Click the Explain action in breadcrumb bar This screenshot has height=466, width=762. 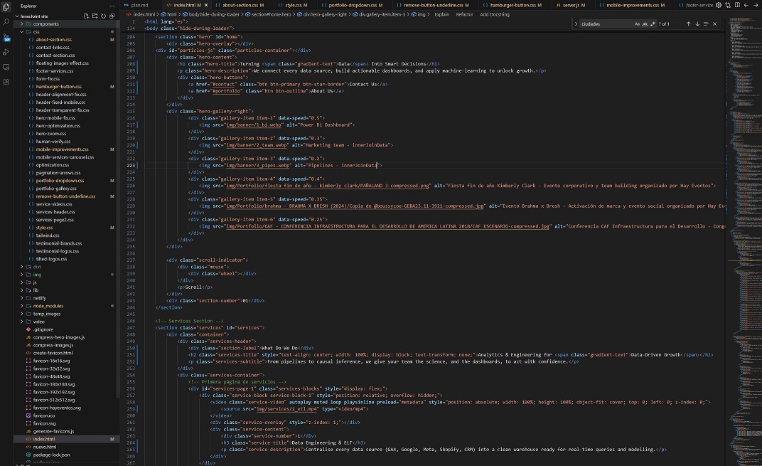pyautogui.click(x=441, y=15)
